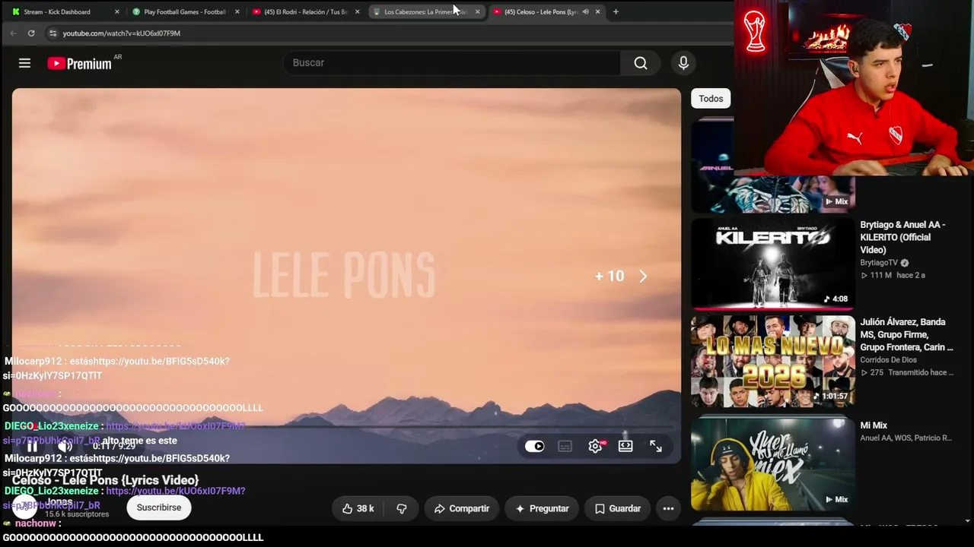Open Julión Álvarez, Banda MS video title
The height and width of the screenshot is (547, 974).
[906, 335]
